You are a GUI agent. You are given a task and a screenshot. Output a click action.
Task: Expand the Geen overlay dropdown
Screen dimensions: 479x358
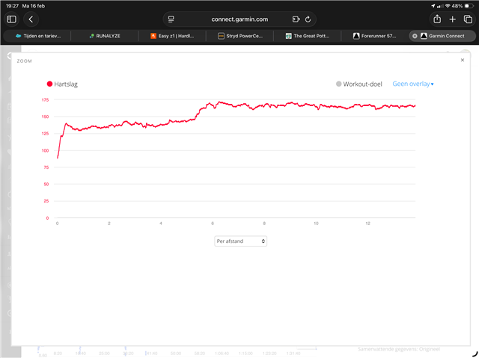tap(413, 84)
